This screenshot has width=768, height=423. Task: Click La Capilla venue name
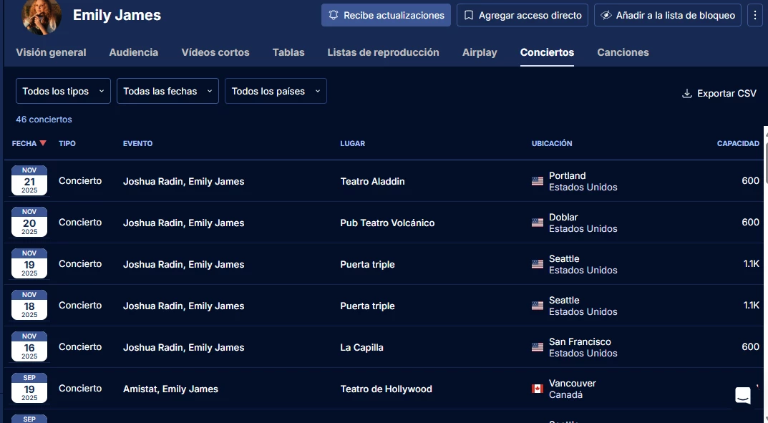[x=362, y=347]
